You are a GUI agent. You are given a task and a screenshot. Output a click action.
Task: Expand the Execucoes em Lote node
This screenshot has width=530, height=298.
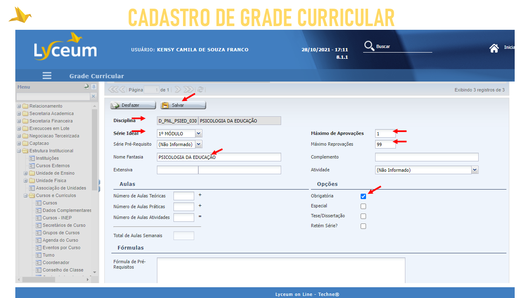(19, 129)
